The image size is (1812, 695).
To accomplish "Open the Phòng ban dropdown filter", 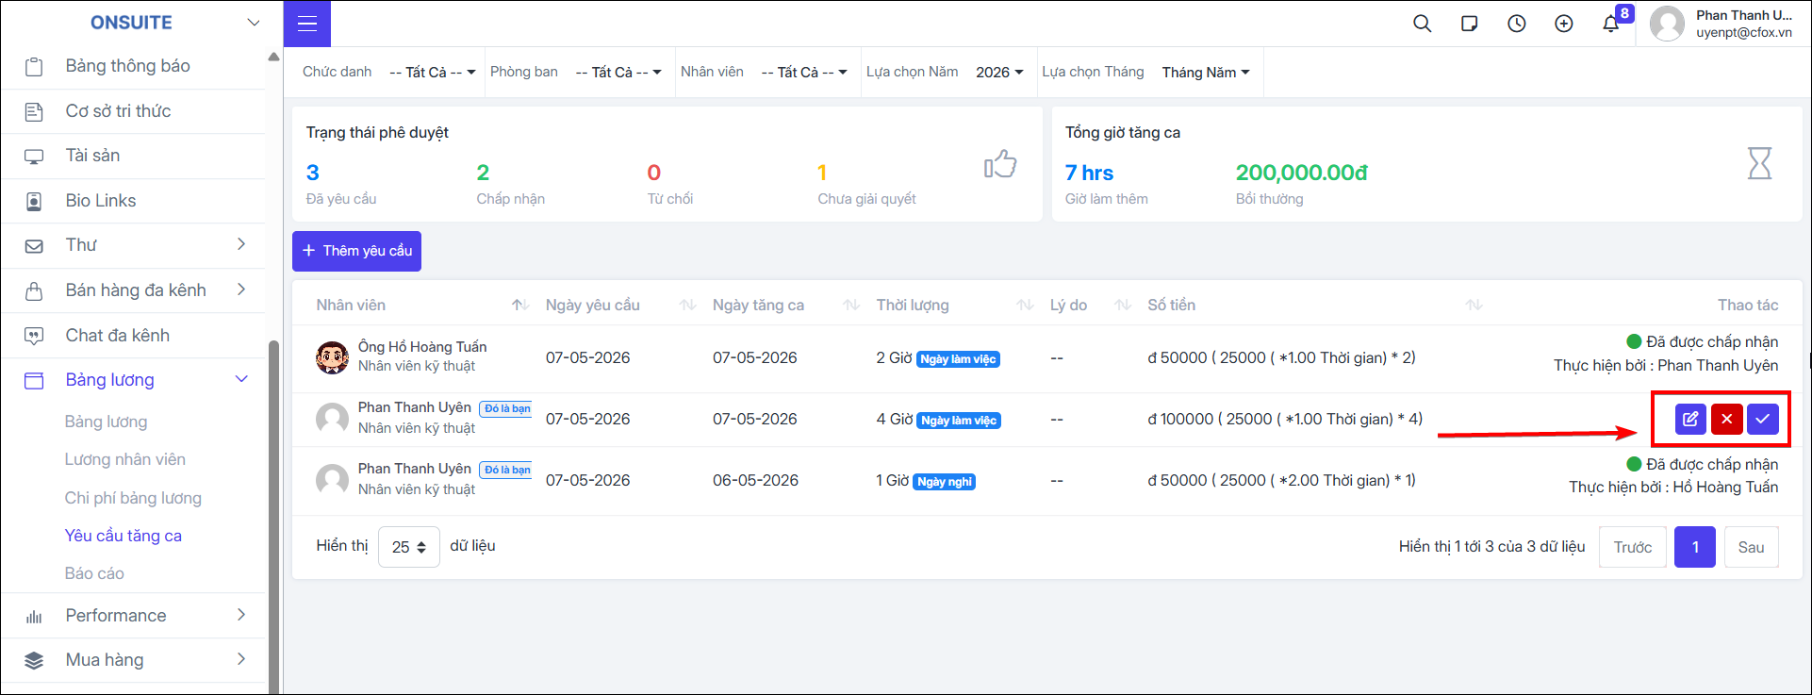I will [618, 72].
